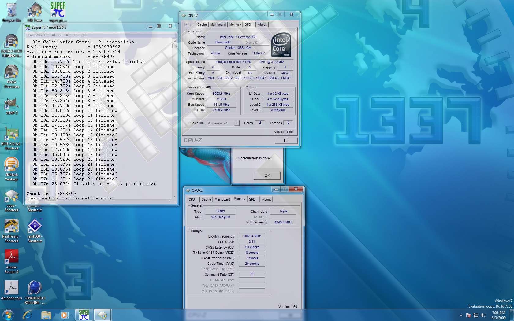
Task: Click the Super PI vertical scrollbar down arrow
Action: tap(175, 196)
